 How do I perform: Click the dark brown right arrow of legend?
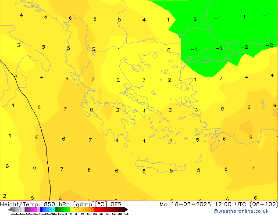(x=126, y=210)
